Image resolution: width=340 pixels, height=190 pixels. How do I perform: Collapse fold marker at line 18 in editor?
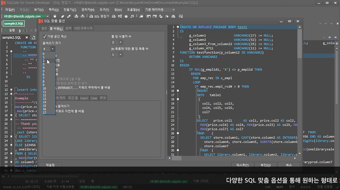[x=11, y=115]
